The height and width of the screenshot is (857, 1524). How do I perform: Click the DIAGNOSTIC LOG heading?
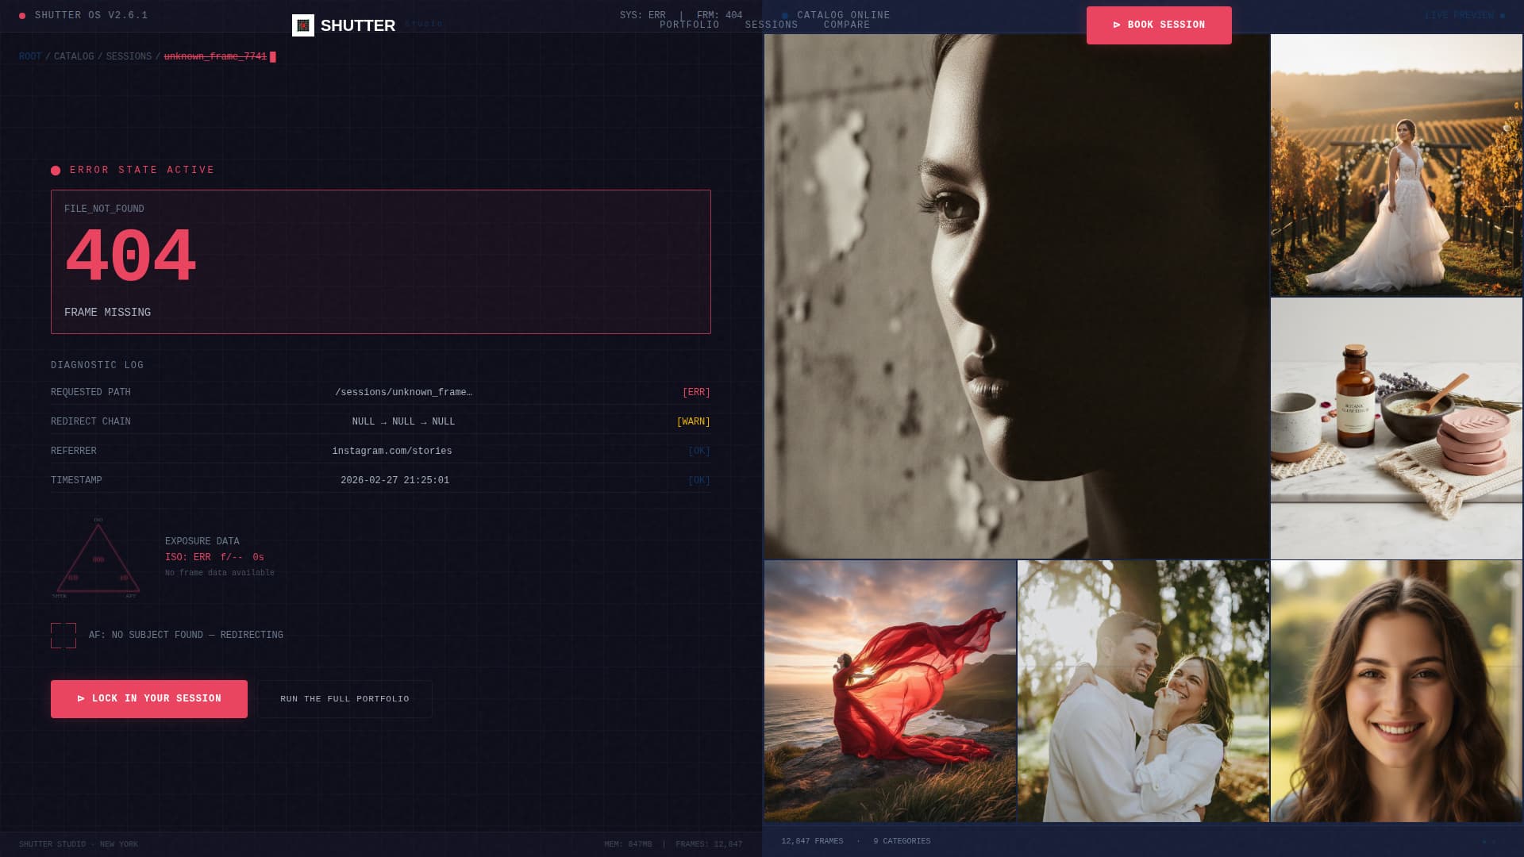click(x=97, y=366)
